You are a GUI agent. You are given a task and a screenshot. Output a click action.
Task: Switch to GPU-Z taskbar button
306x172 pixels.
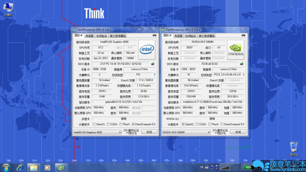tap(61, 168)
